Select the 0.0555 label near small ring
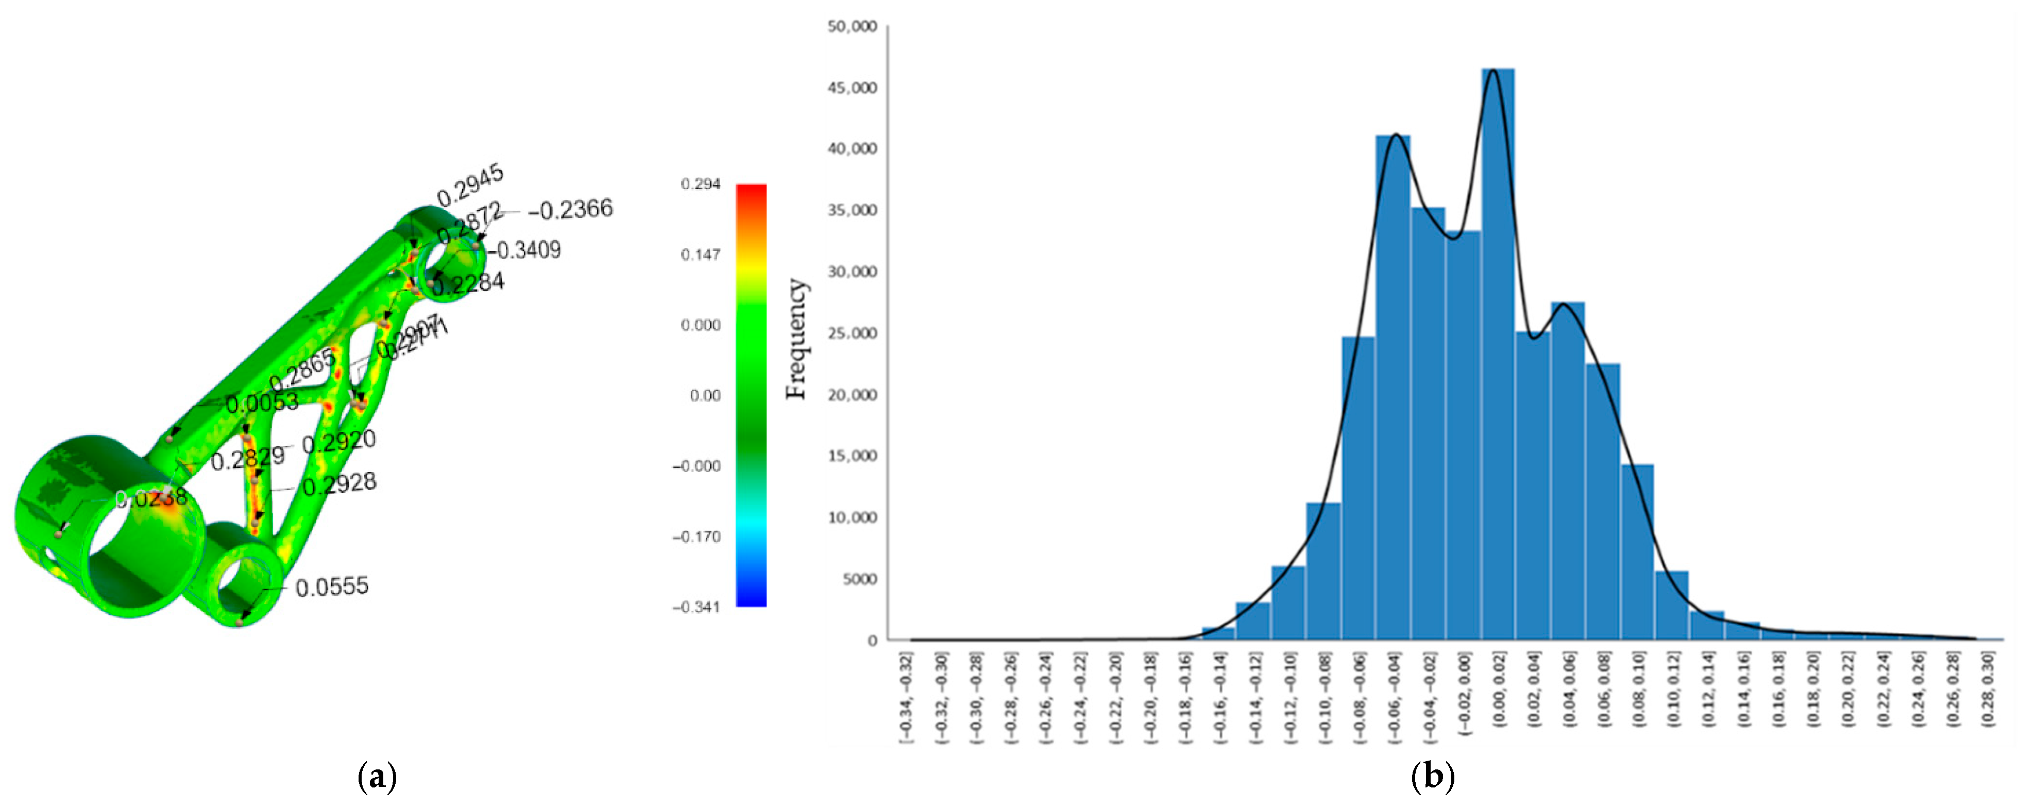 (x=332, y=587)
